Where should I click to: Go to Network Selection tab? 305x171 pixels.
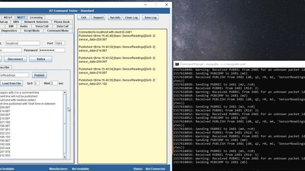tap(36, 22)
